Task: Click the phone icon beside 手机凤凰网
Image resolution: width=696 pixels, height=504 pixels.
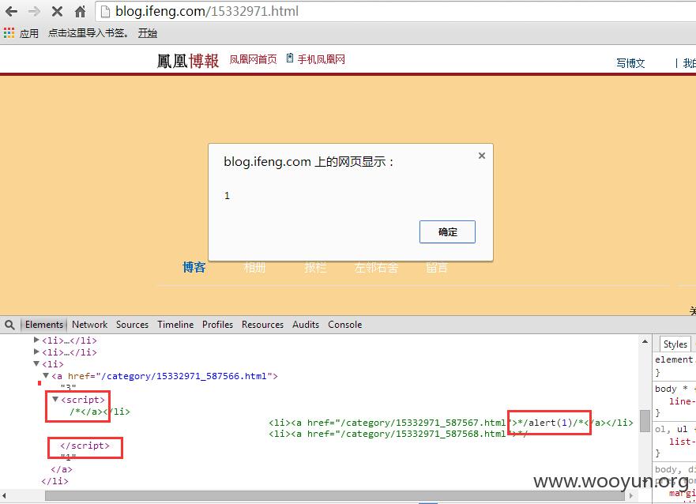Action: pyautogui.click(x=290, y=58)
